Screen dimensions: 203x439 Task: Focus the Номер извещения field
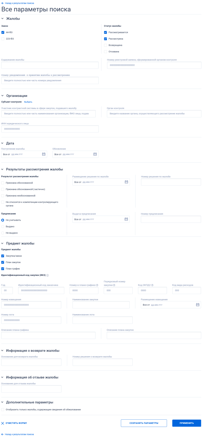pos(31,305)
